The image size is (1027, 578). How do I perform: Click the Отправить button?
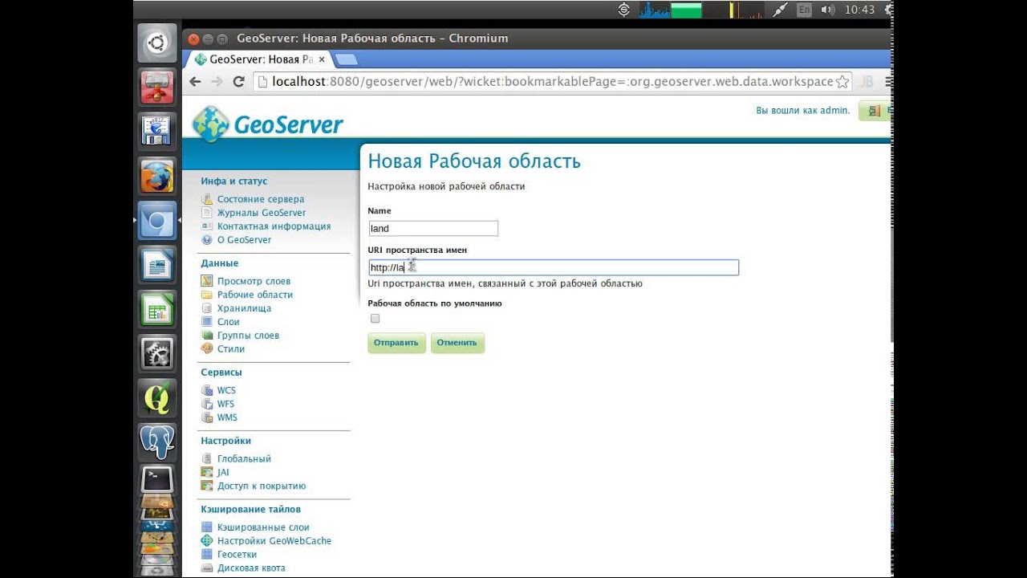397,343
